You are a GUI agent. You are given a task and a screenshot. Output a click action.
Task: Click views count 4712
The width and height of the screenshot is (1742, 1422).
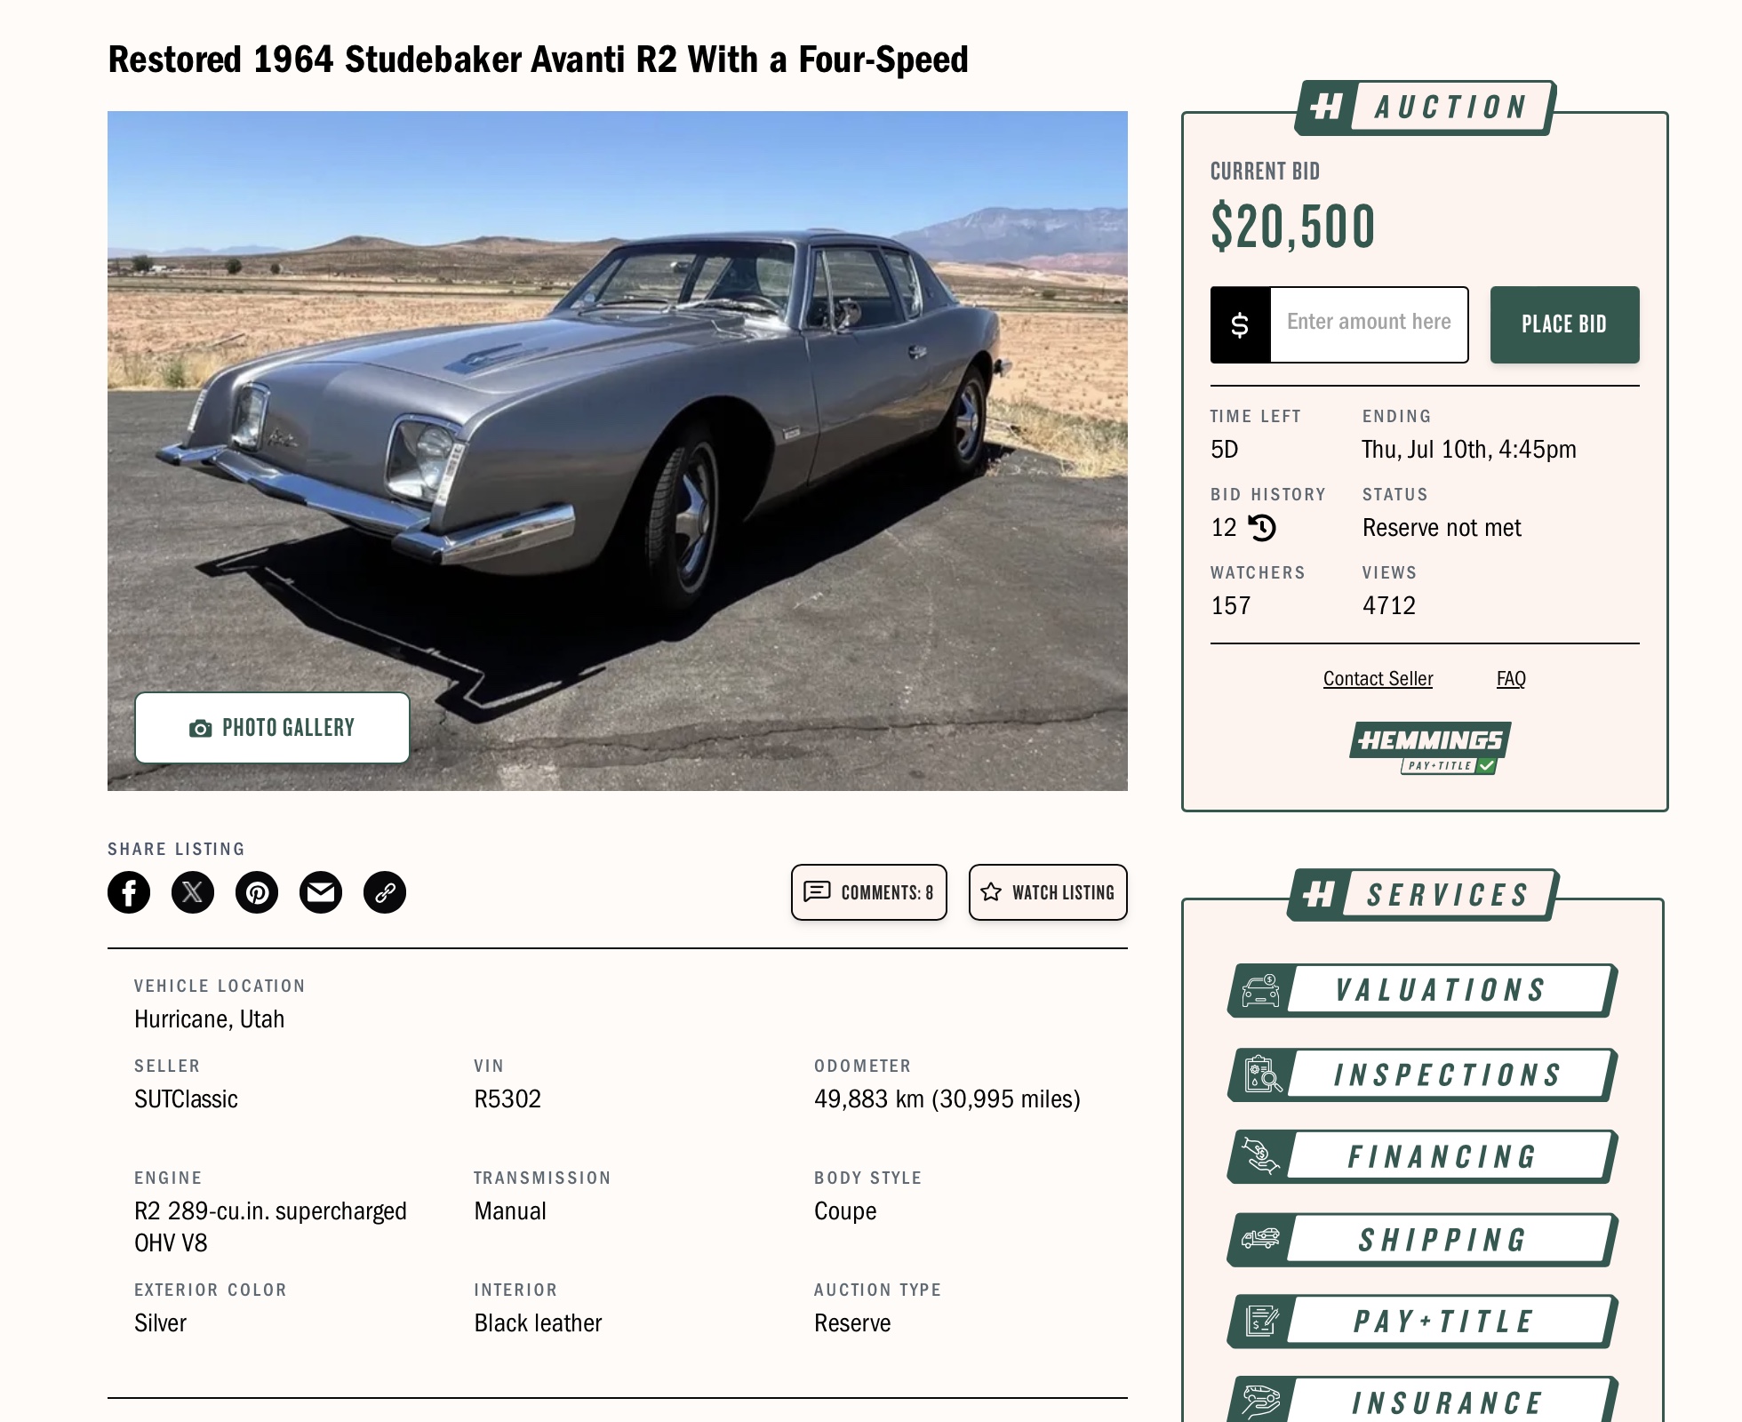[x=1389, y=606]
